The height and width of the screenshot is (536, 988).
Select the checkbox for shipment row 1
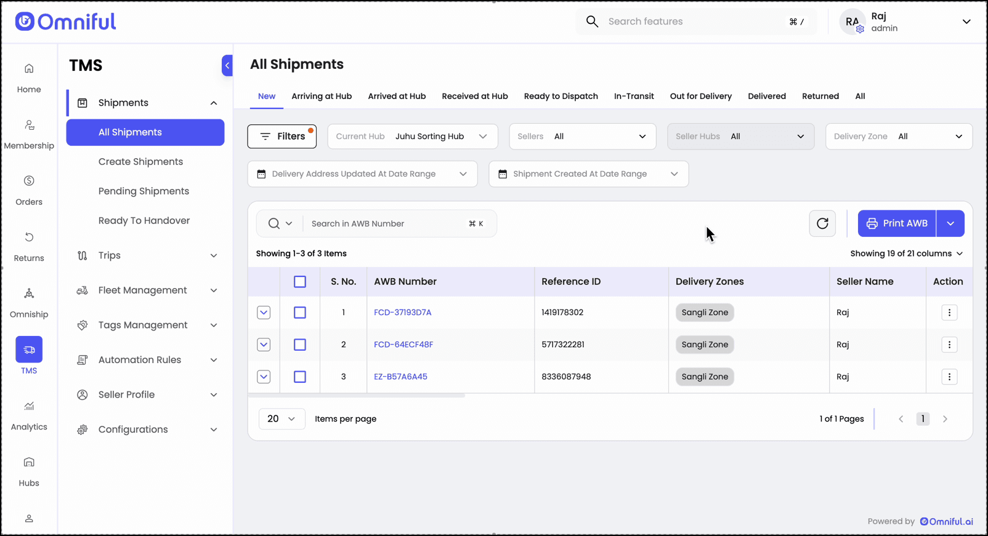[300, 313]
